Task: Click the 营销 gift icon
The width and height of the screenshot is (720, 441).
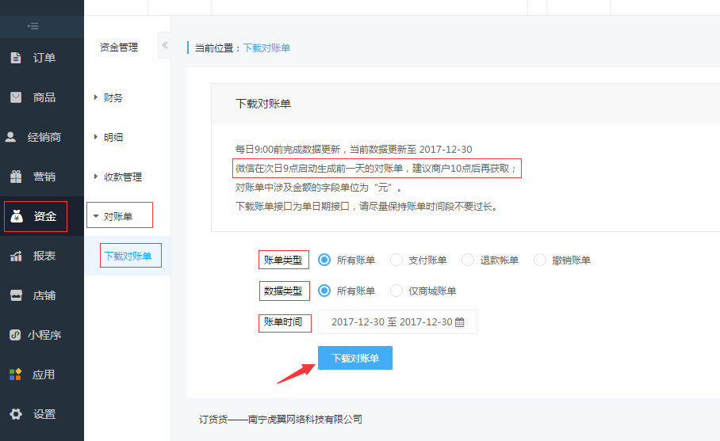Action: click(16, 177)
